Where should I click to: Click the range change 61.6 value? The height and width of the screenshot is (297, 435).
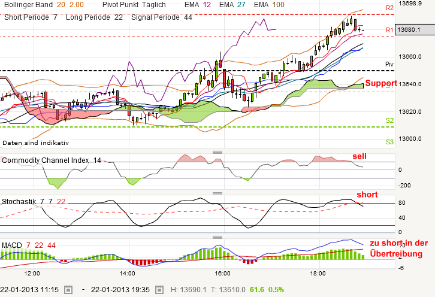point(257,290)
